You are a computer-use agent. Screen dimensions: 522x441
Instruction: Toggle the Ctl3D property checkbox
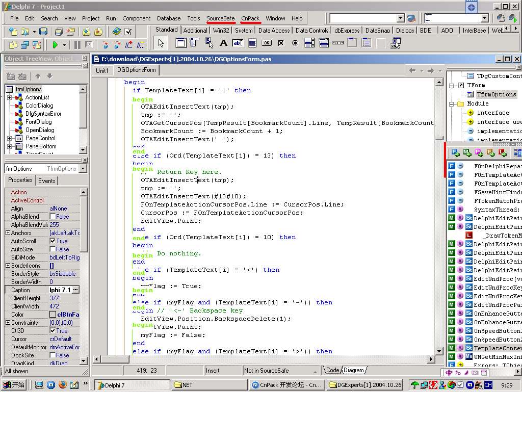click(x=53, y=331)
